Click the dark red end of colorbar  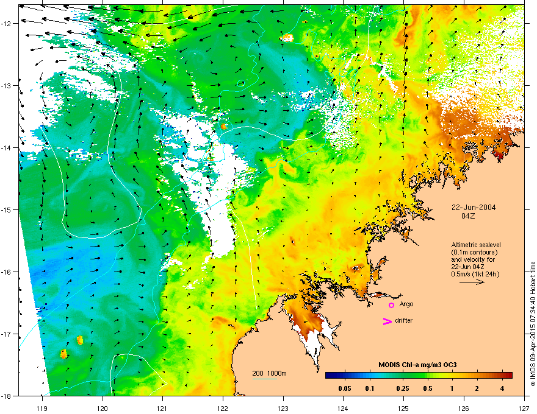(x=509, y=376)
